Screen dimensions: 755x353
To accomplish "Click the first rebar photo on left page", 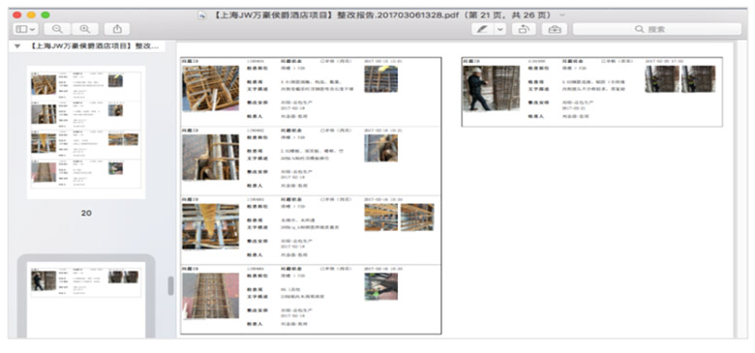I will (210, 88).
